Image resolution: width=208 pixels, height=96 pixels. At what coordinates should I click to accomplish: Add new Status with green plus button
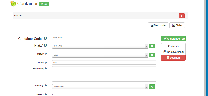pos(152,55)
